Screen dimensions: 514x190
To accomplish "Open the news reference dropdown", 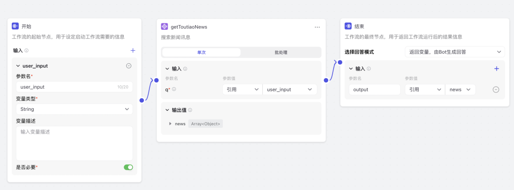I will [460, 90].
